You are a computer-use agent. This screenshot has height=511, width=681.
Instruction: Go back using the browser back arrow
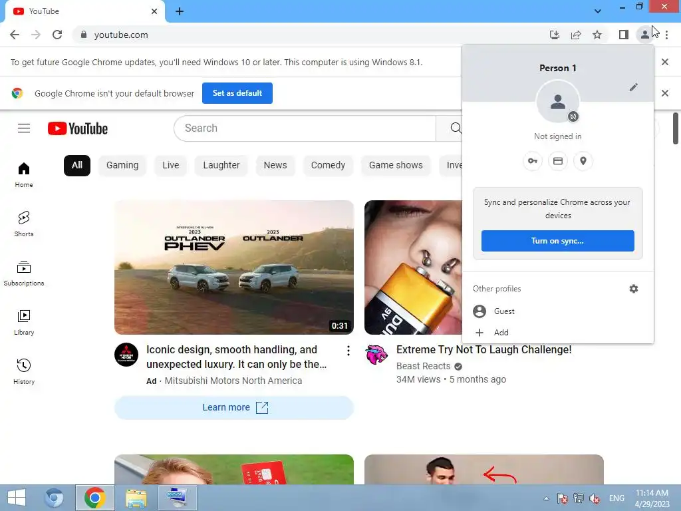[15, 35]
